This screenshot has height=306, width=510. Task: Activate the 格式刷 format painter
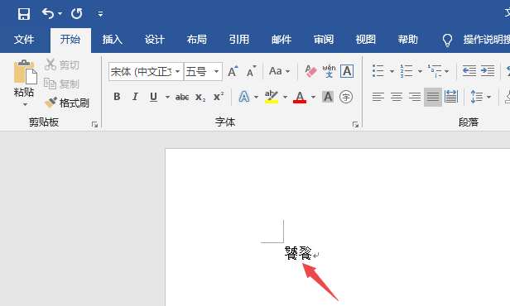coord(67,103)
